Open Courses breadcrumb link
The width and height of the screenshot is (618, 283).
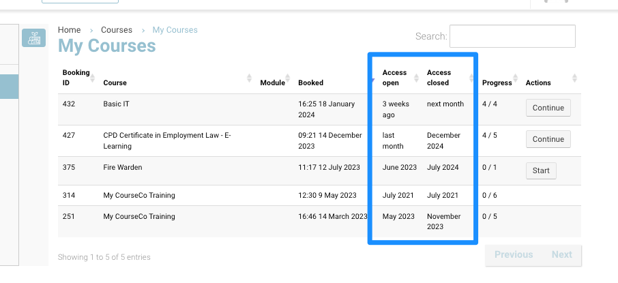[x=117, y=30]
